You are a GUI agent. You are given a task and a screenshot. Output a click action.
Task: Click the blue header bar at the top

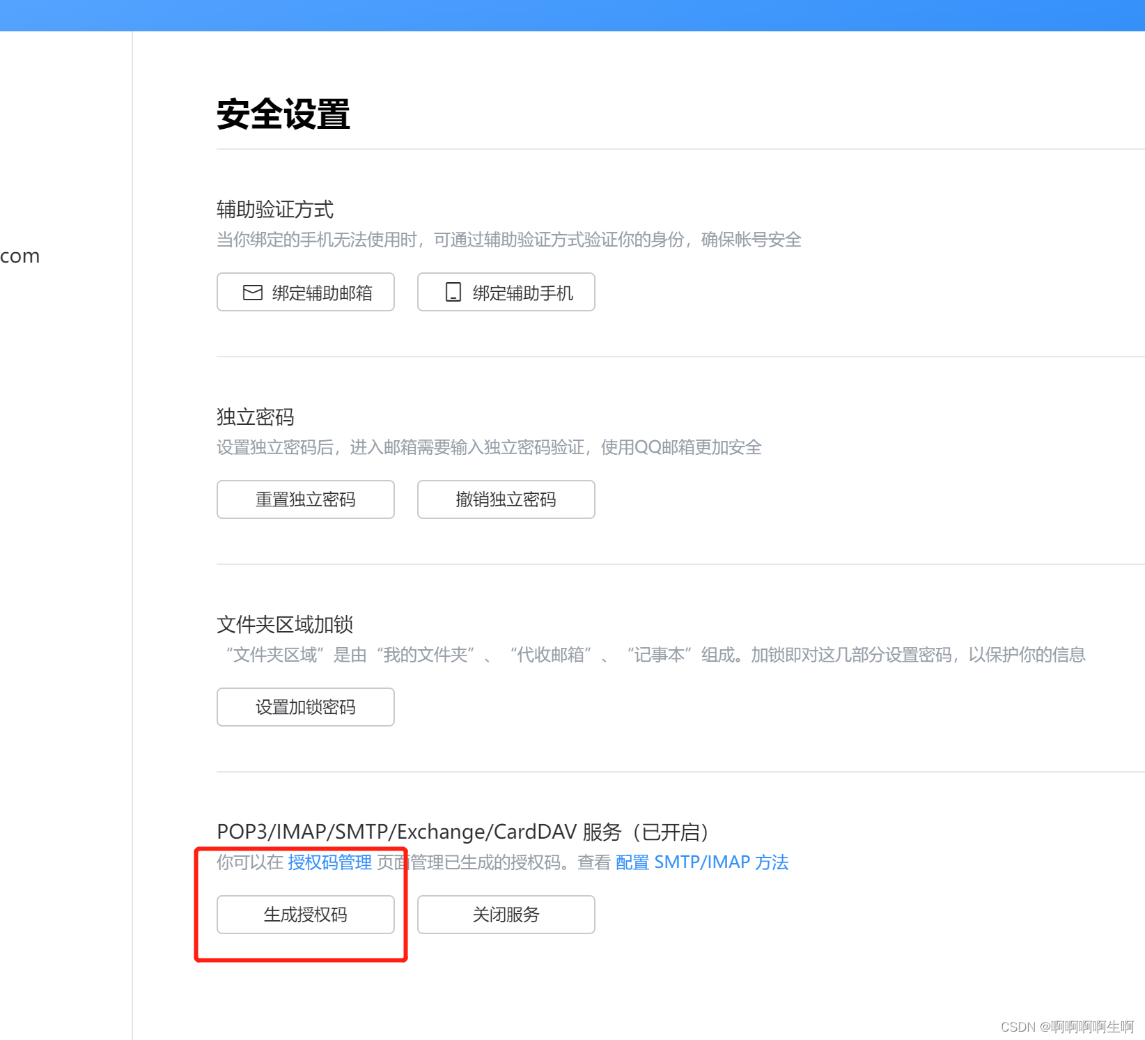coord(571,14)
